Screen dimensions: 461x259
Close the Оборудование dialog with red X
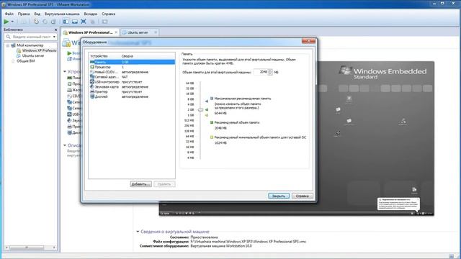click(x=308, y=41)
